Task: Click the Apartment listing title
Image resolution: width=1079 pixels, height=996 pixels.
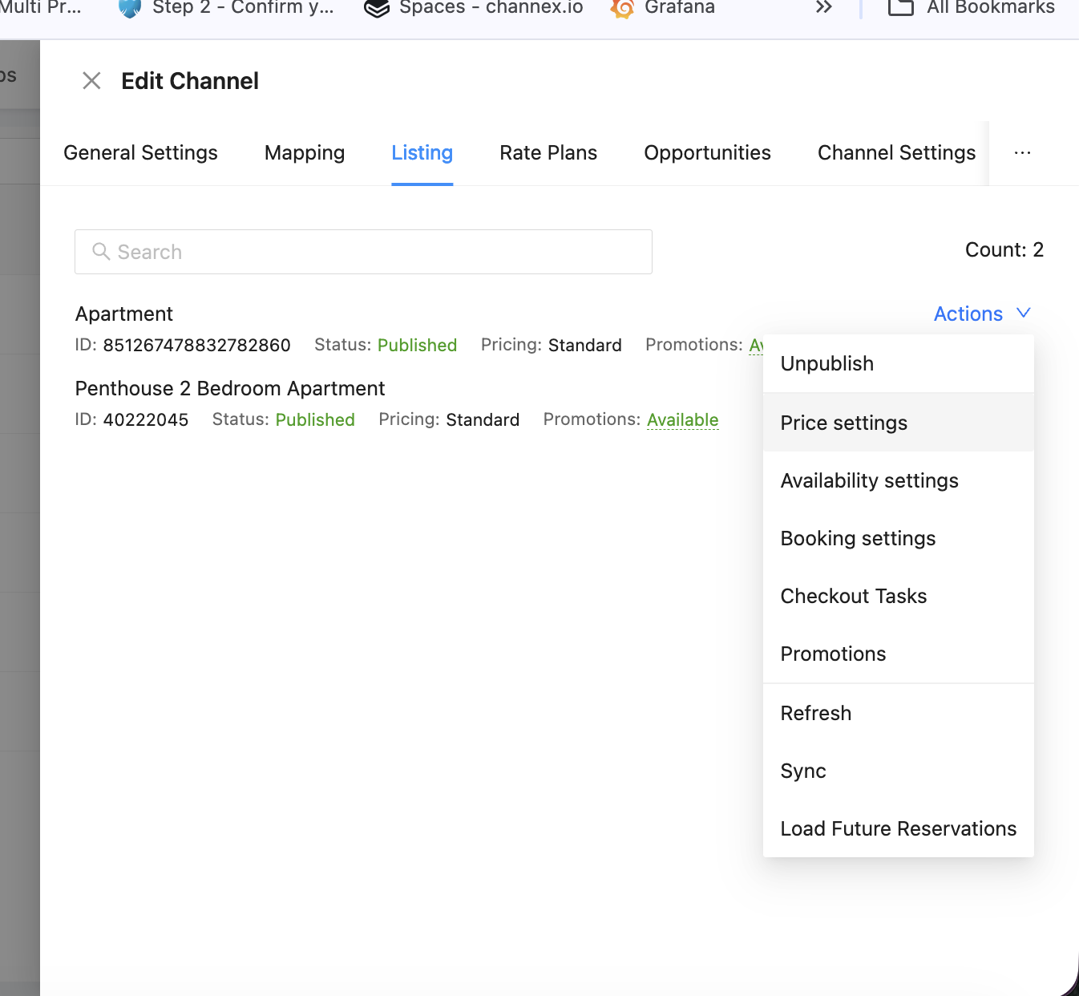Action: [x=124, y=314]
